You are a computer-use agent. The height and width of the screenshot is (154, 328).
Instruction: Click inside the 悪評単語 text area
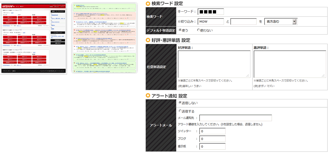point(289,64)
